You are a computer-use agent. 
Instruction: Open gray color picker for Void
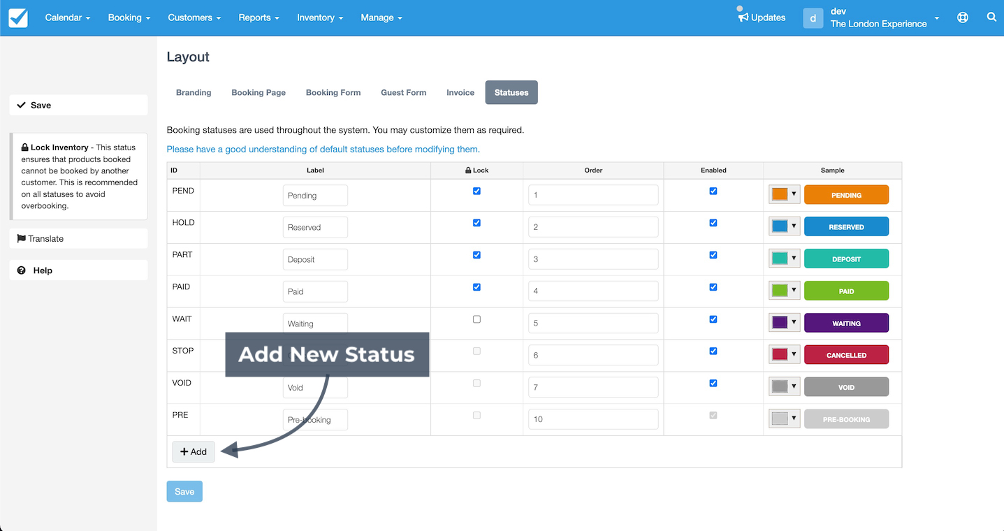(784, 386)
